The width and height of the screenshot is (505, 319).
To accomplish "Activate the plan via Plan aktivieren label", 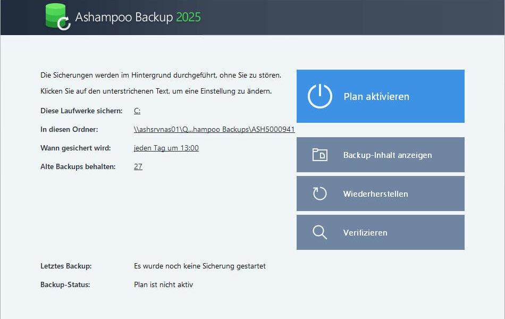I will [376, 96].
